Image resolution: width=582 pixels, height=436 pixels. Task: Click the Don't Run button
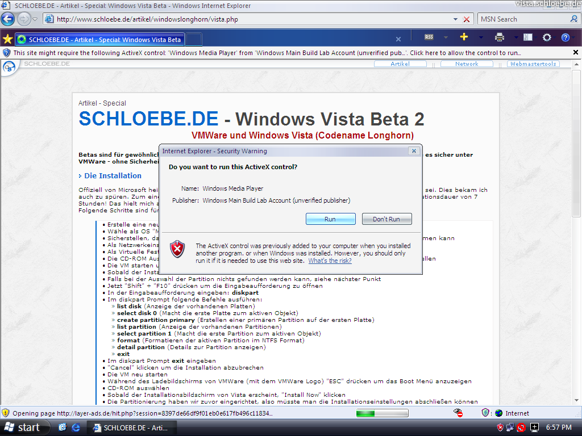[x=386, y=219]
